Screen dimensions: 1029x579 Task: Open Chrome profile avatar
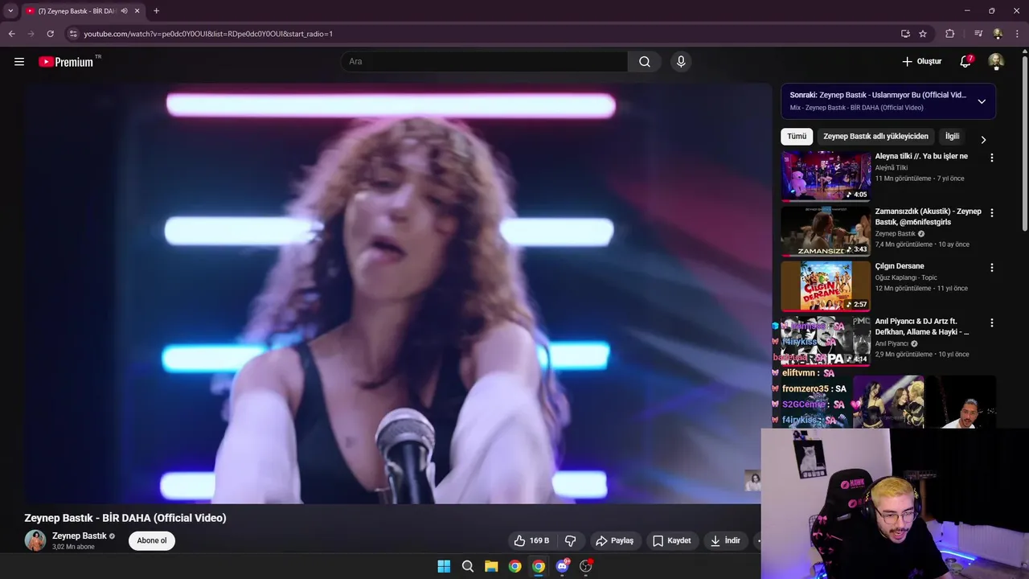click(998, 34)
